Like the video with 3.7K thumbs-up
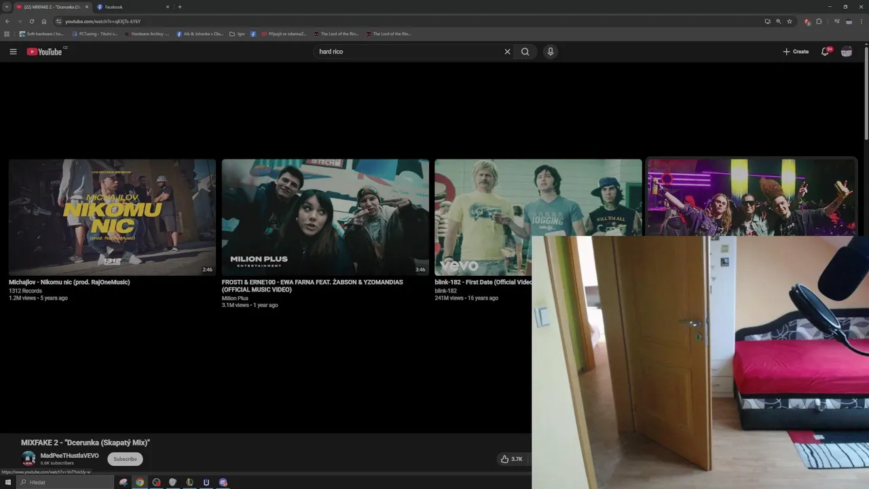This screenshot has width=869, height=489. [x=512, y=459]
